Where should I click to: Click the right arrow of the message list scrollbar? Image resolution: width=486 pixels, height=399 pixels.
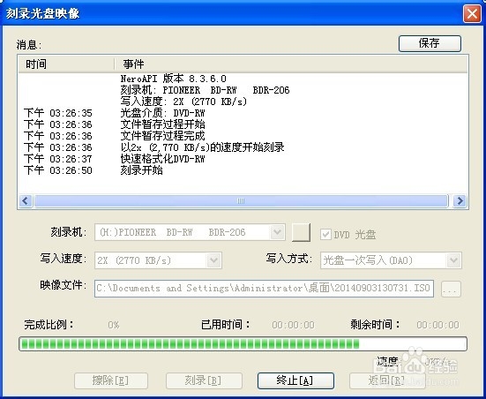(460, 201)
